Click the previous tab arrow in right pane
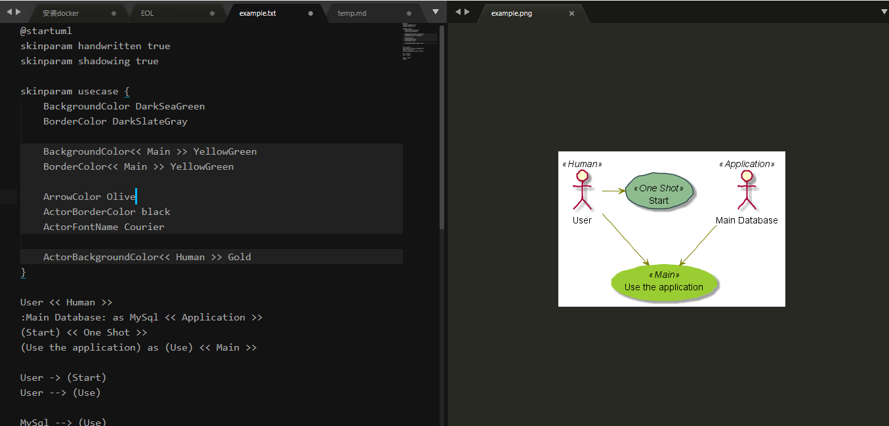 tap(458, 12)
